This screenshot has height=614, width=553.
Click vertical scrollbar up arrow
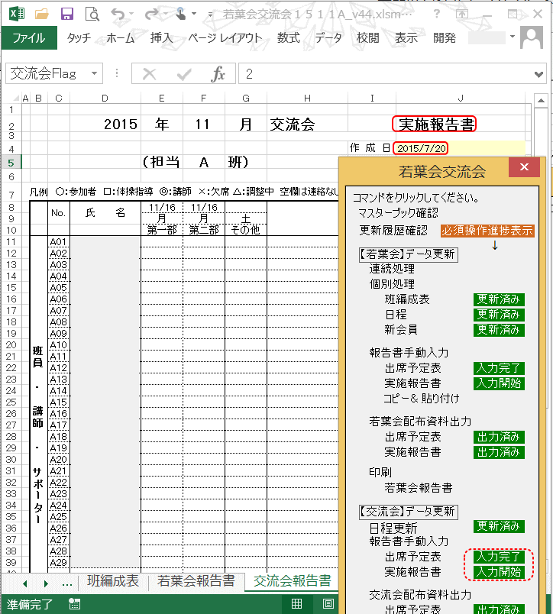541,100
